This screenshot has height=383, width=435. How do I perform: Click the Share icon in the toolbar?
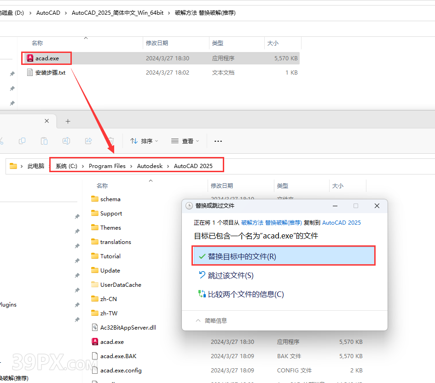[x=88, y=141]
